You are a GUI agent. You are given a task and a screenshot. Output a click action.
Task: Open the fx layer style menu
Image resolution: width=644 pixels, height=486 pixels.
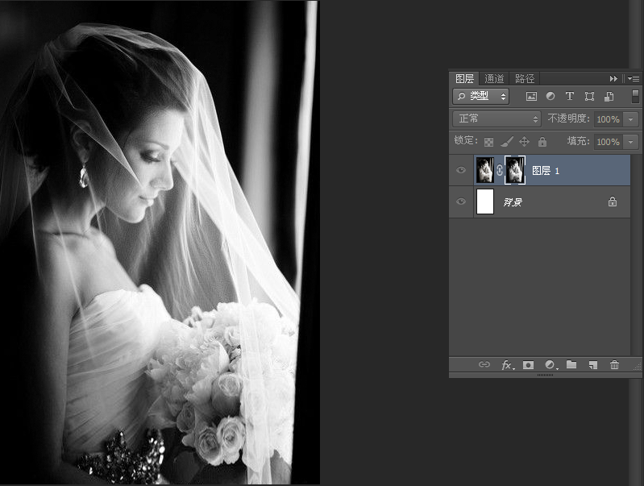click(x=507, y=365)
